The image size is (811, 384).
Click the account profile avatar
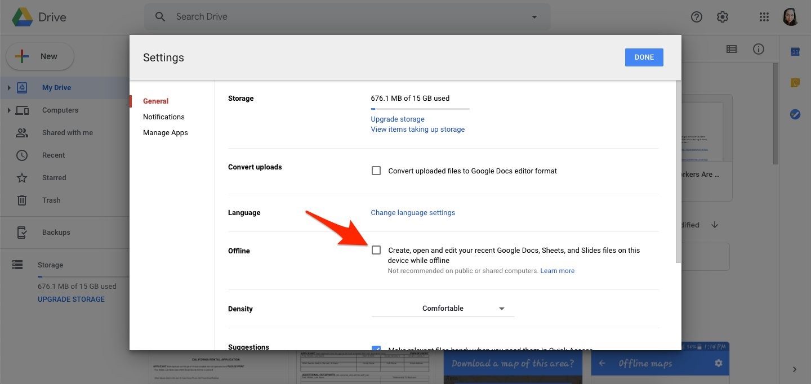coord(791,17)
